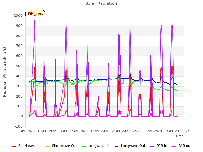Click the 400 y-axis tick label
Viewport: 203px width, 152px height.
19,76
